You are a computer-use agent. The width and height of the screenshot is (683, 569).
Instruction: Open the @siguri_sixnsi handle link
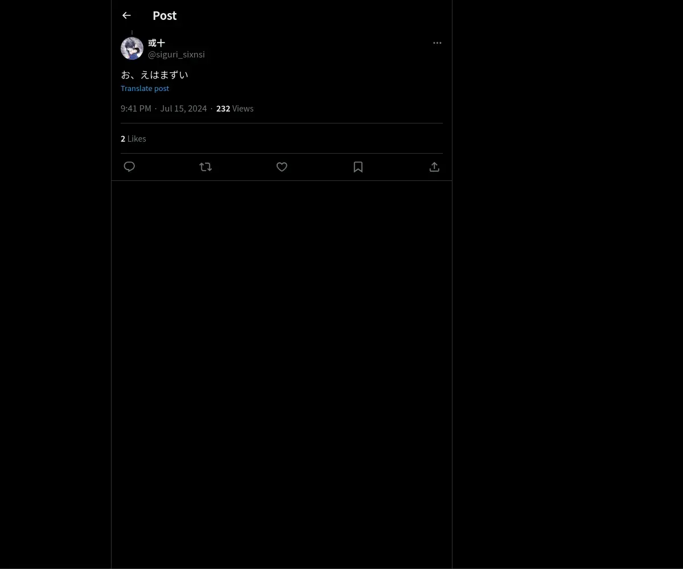click(x=176, y=54)
